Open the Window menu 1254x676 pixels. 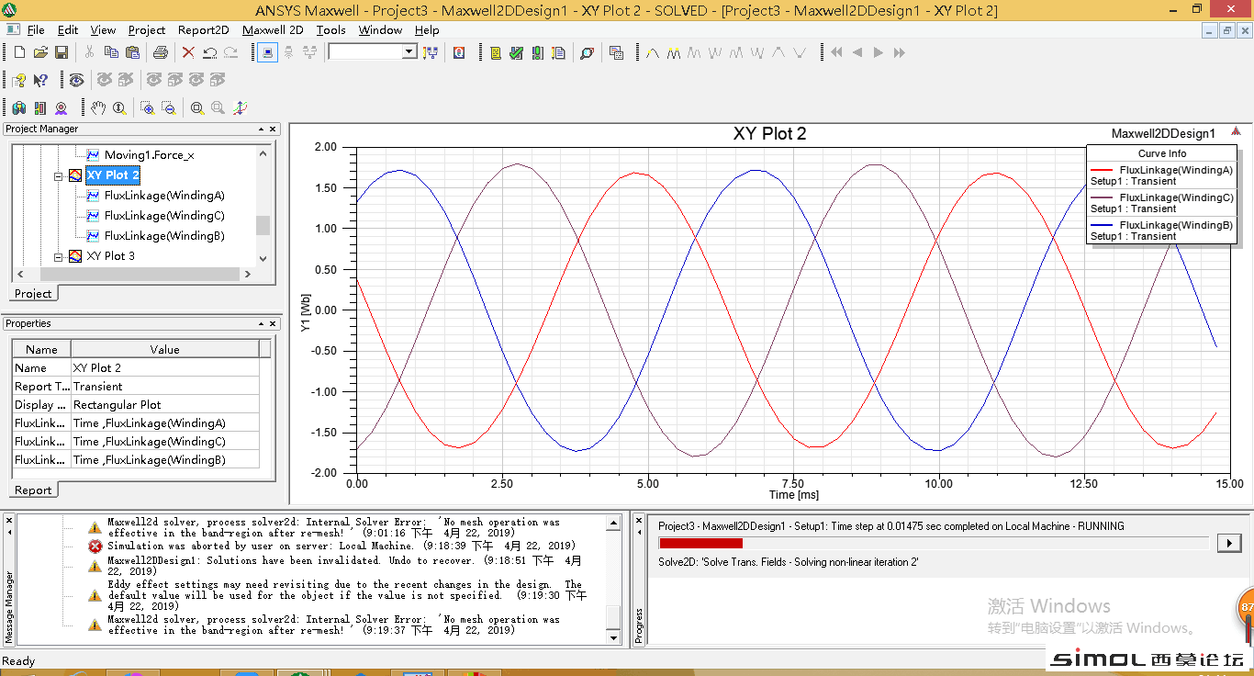pos(380,29)
